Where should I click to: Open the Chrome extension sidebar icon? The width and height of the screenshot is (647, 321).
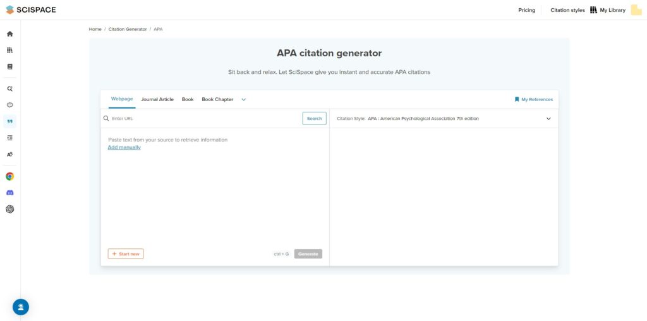tap(10, 176)
